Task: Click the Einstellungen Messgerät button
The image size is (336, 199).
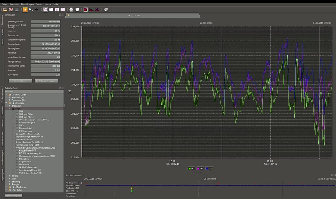Action: coord(47,81)
